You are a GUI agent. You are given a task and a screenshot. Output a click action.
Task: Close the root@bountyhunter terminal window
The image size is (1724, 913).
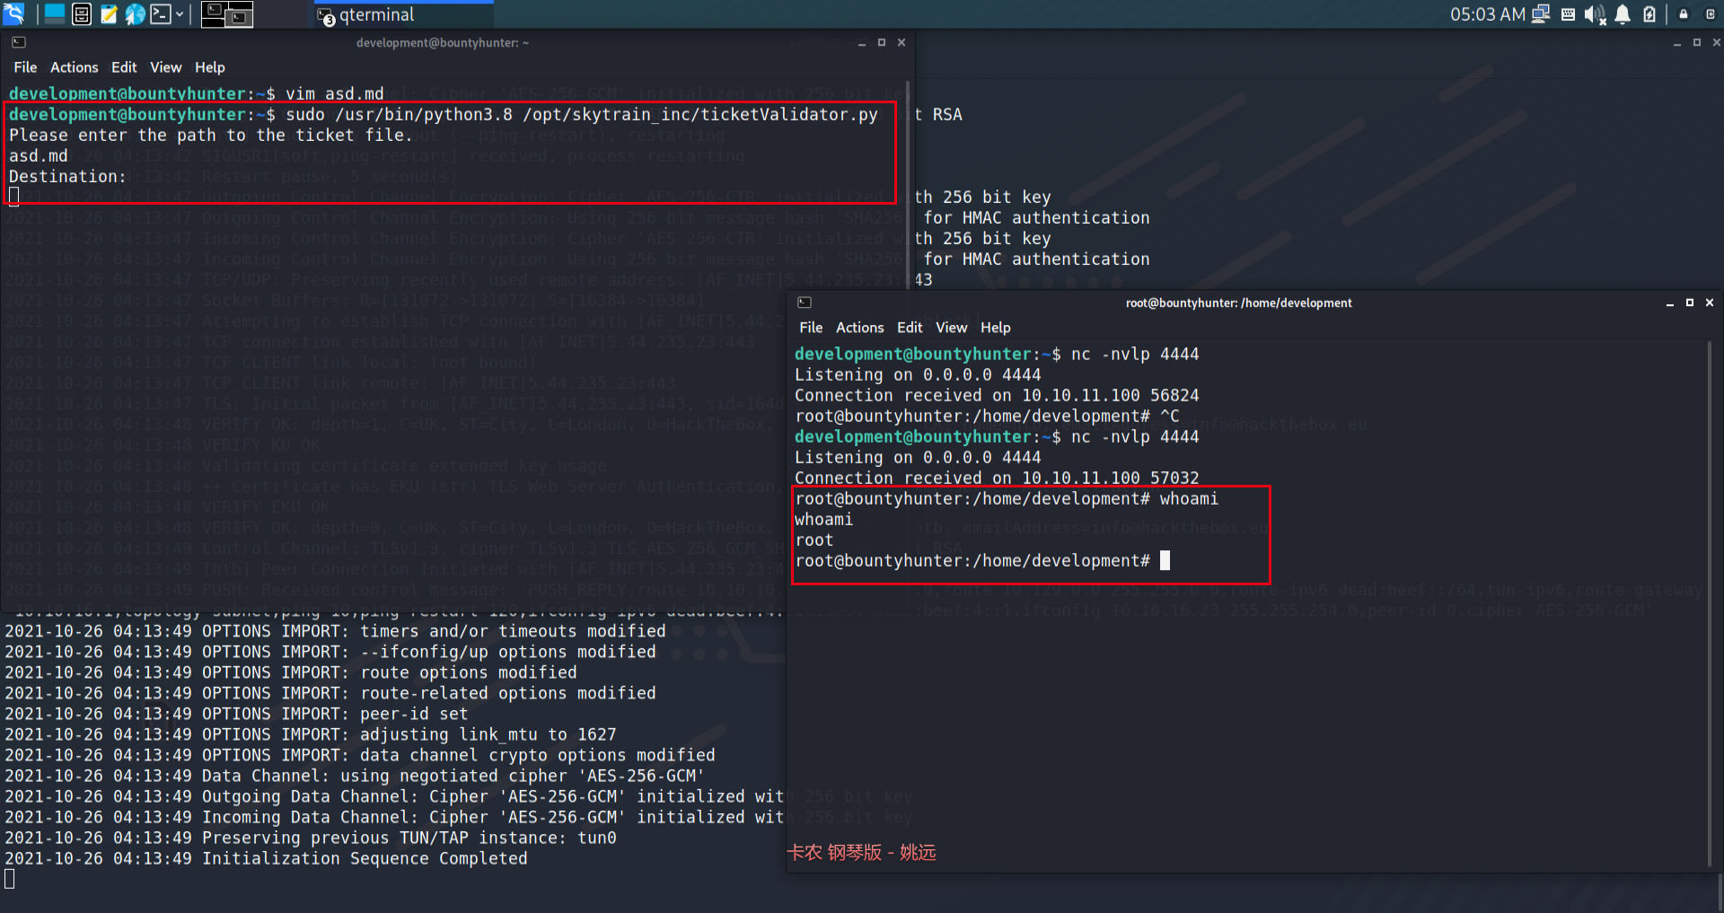pos(1710,303)
